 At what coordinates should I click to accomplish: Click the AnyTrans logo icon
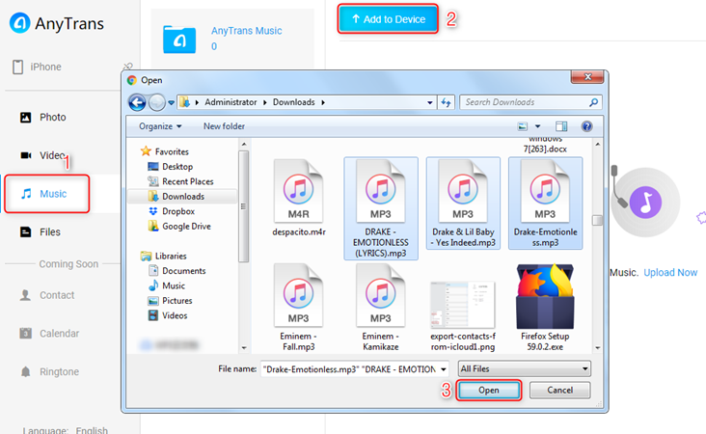20,23
